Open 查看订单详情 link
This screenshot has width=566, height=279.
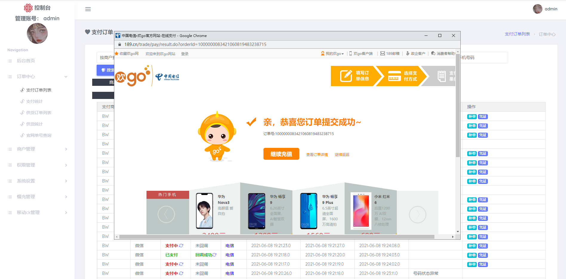coord(317,155)
